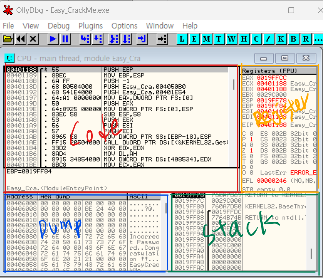Click the Step into toolbar icon

point(85,39)
